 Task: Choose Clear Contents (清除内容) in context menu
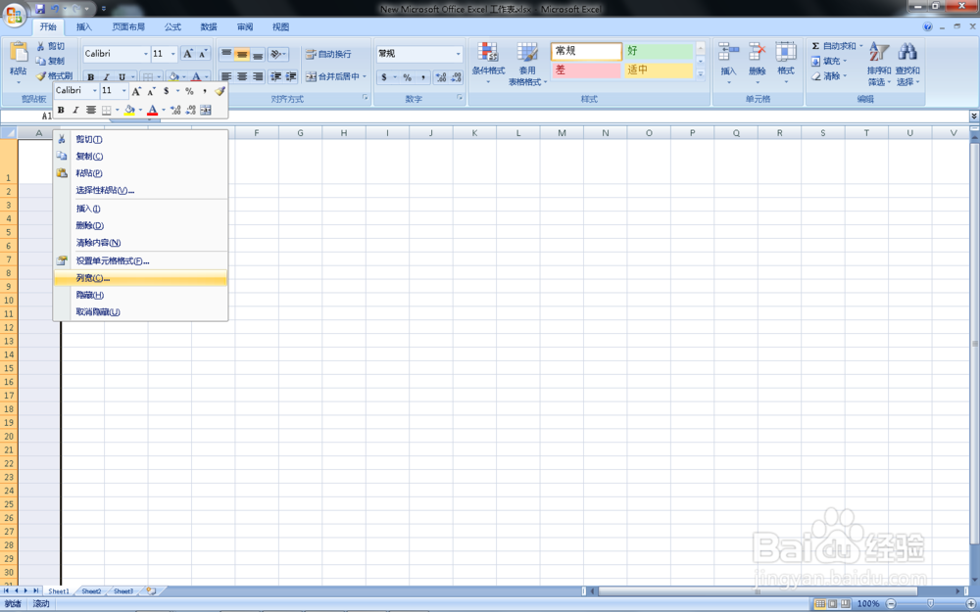[x=140, y=243]
